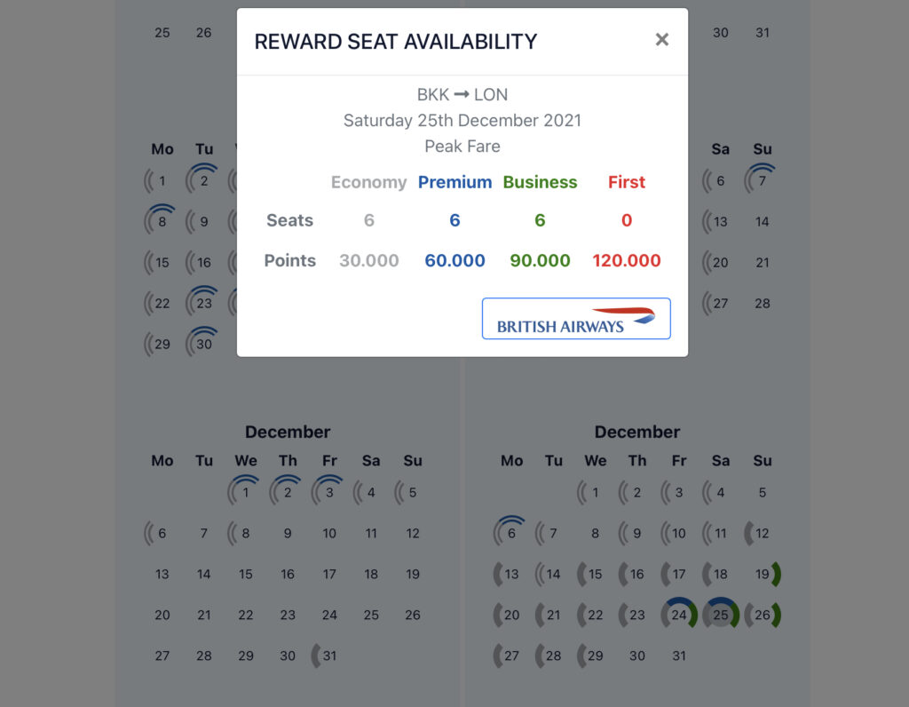Select day 7 in upper right calendar
This screenshot has height=707, width=909.
tap(762, 180)
